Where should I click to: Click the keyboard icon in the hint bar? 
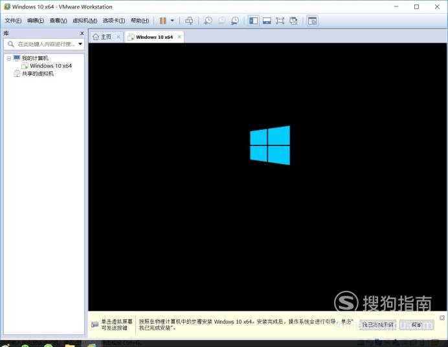tap(95, 324)
